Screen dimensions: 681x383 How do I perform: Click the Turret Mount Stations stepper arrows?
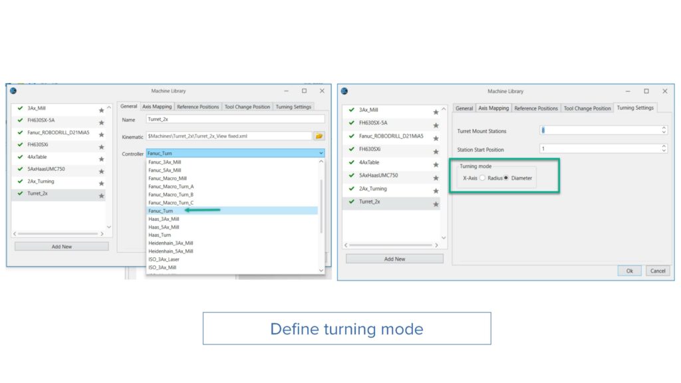point(663,130)
